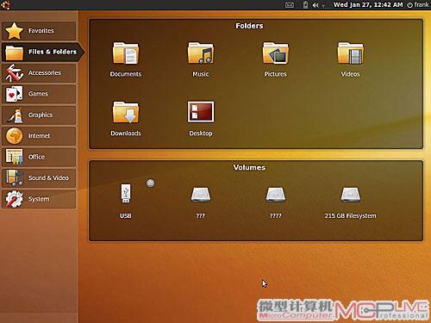Image resolution: width=431 pixels, height=323 pixels.
Task: Open the volume labeled ???
Action: tap(201, 195)
